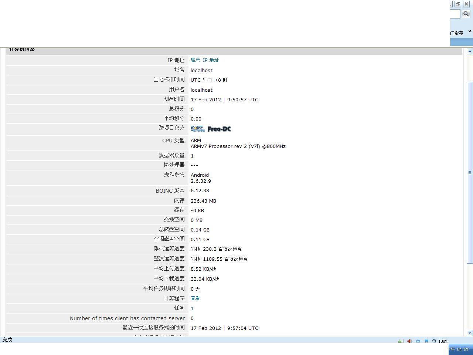Click the "BOINC 版本" row label
473x355 pixels.
click(170, 191)
